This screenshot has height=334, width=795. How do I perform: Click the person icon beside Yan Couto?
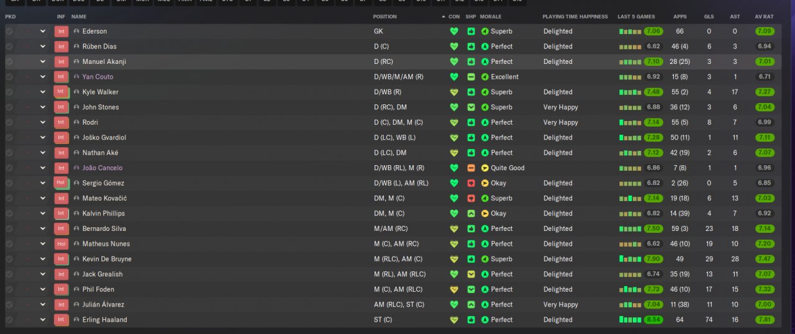point(76,77)
